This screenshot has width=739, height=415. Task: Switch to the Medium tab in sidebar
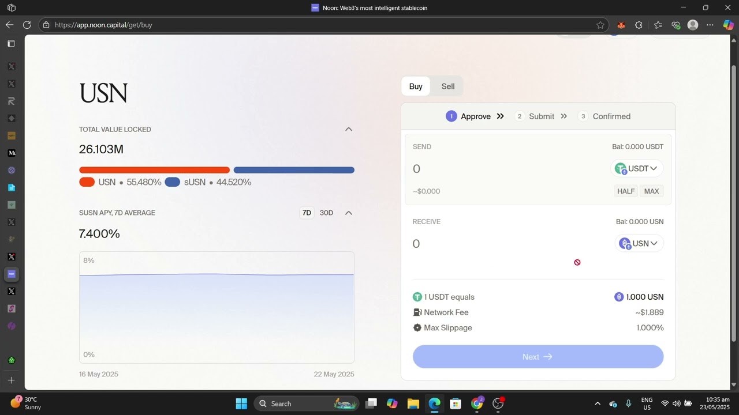click(11, 153)
